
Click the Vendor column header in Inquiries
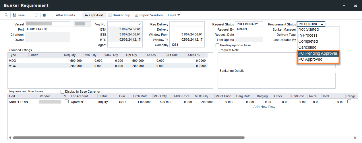point(50,96)
